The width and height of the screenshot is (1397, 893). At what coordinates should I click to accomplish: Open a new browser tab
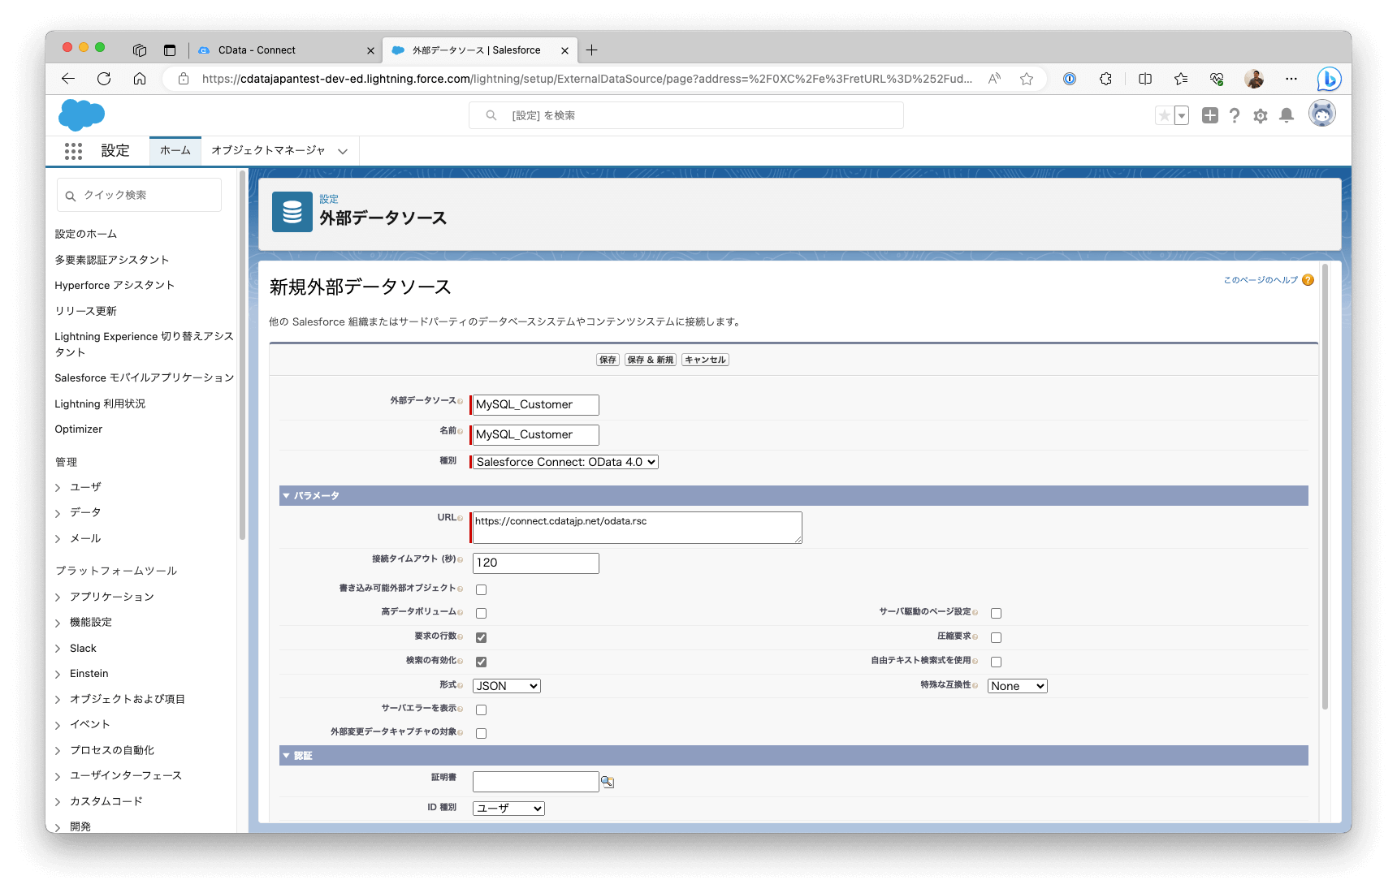592,50
